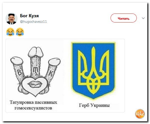
Task: Select the yellow trident emblem in image
Action: [93, 70]
